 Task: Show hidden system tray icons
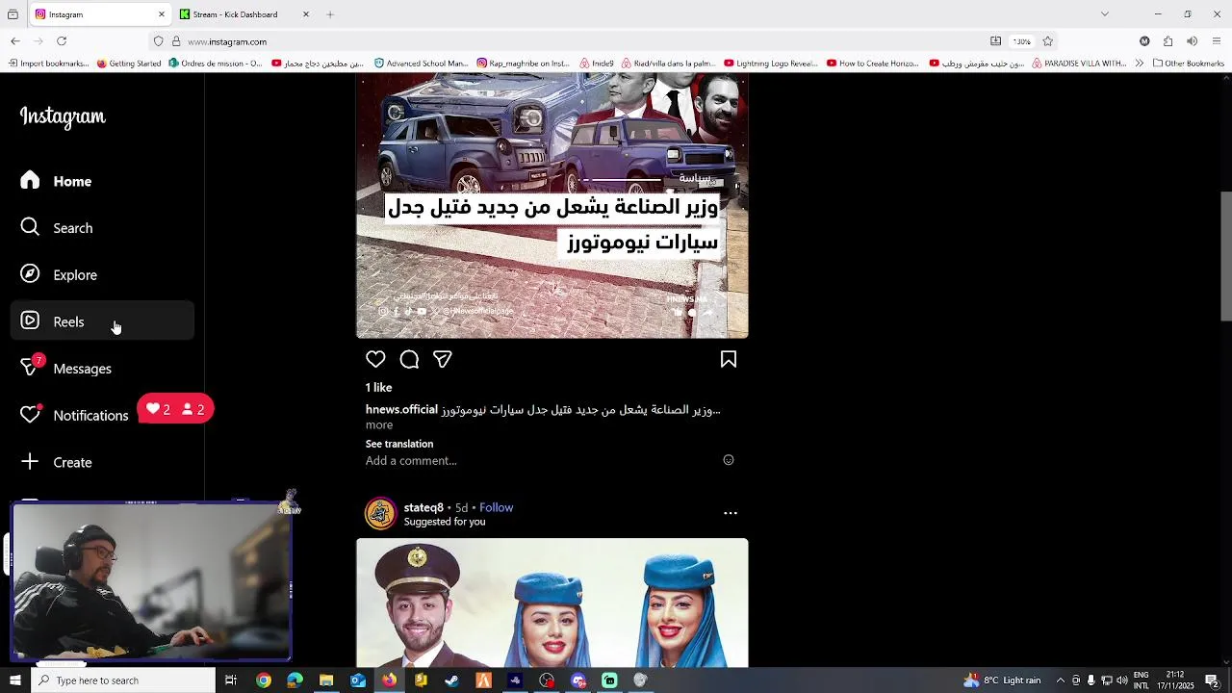click(1061, 680)
